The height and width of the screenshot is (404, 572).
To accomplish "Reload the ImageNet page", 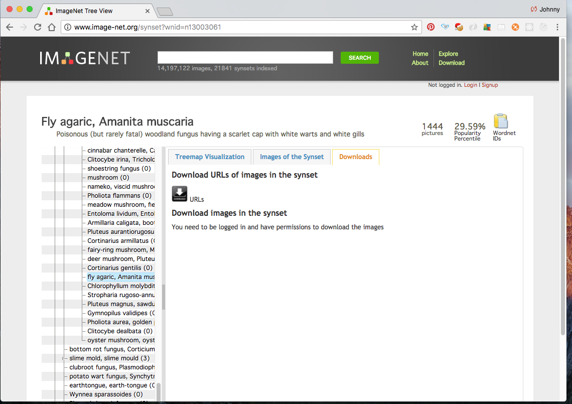I will click(38, 27).
